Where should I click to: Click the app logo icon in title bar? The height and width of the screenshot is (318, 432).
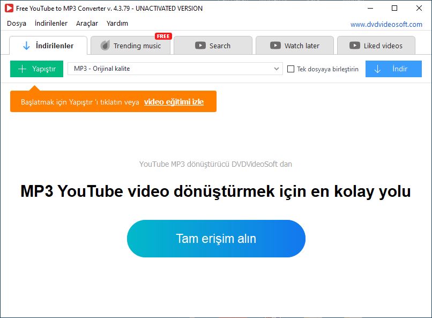9,8
